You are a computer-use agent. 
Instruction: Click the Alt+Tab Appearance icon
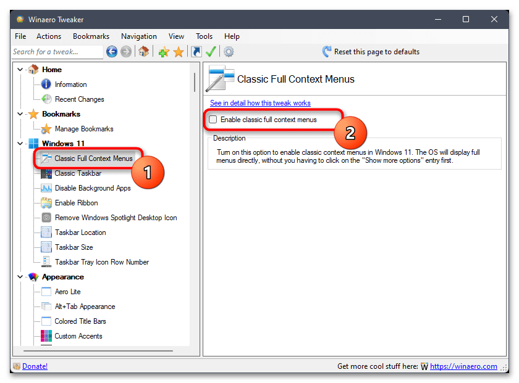point(46,307)
